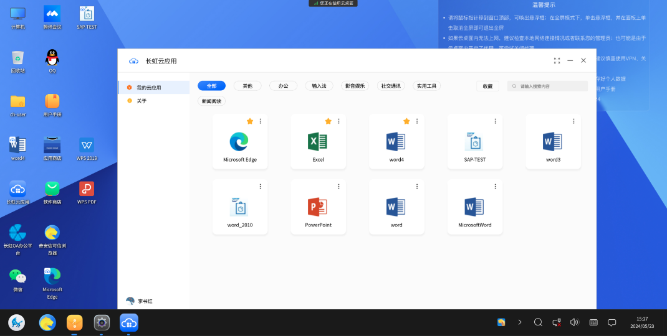Open the 长虹云应用 desktop icon

pyautogui.click(x=18, y=193)
